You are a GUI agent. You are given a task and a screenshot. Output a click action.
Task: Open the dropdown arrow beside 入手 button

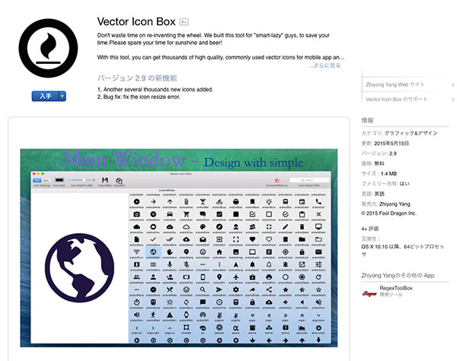62,96
